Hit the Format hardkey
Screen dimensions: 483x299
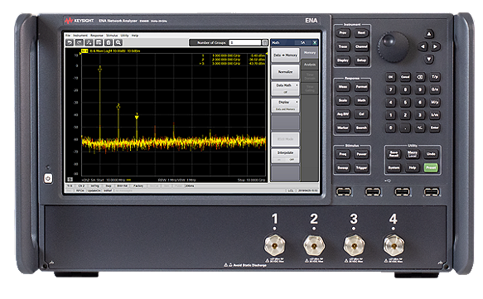click(x=361, y=87)
